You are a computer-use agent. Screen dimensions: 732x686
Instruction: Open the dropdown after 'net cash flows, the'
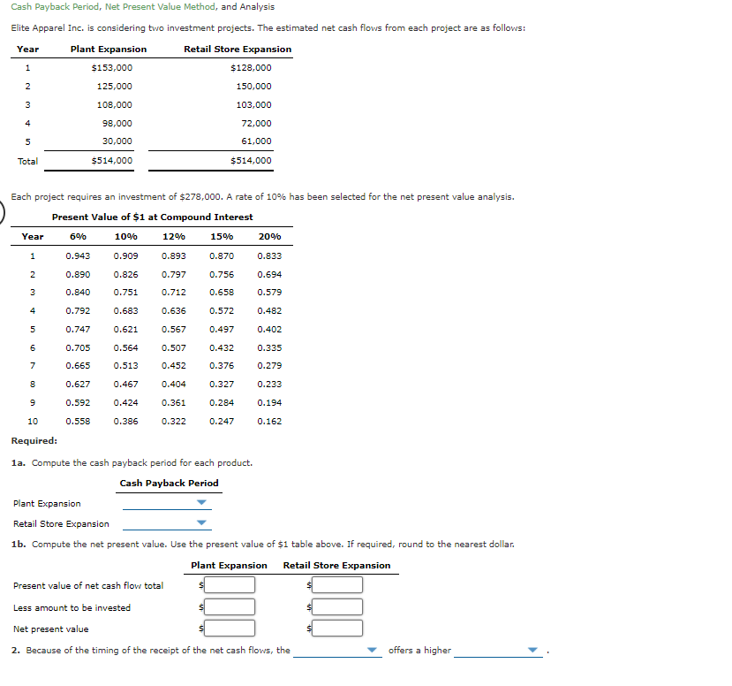click(370, 650)
